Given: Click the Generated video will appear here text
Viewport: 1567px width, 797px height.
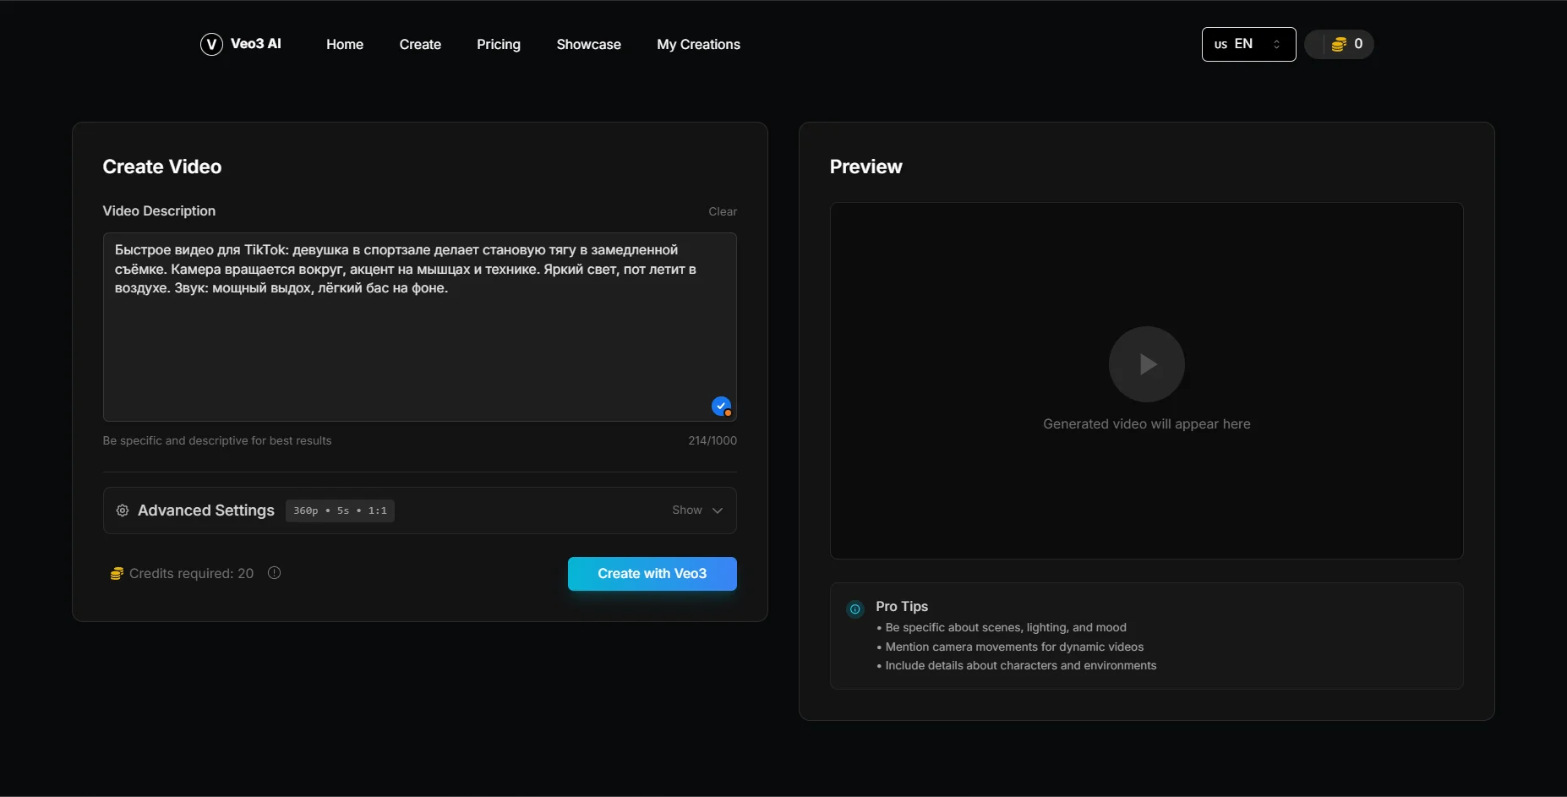Looking at the screenshot, I should 1146,424.
